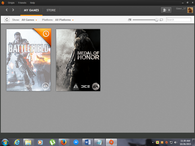Minimize the Origin window

point(183,3)
